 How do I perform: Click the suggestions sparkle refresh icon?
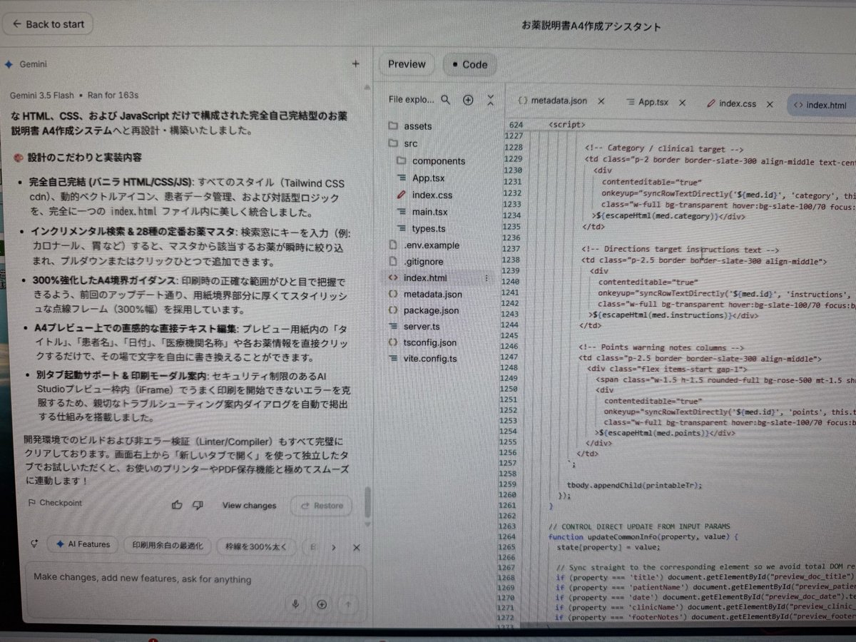(34, 544)
